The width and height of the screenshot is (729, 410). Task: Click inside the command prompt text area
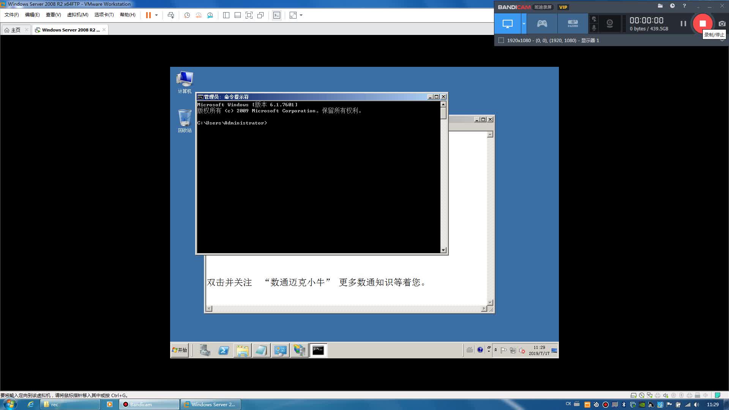click(319, 177)
